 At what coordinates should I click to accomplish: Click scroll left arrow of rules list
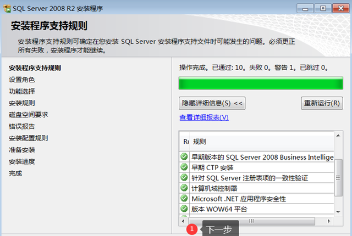(183, 221)
